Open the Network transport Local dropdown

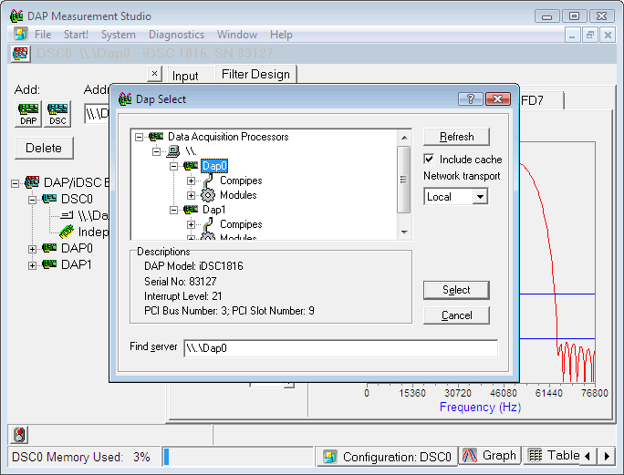pos(481,197)
